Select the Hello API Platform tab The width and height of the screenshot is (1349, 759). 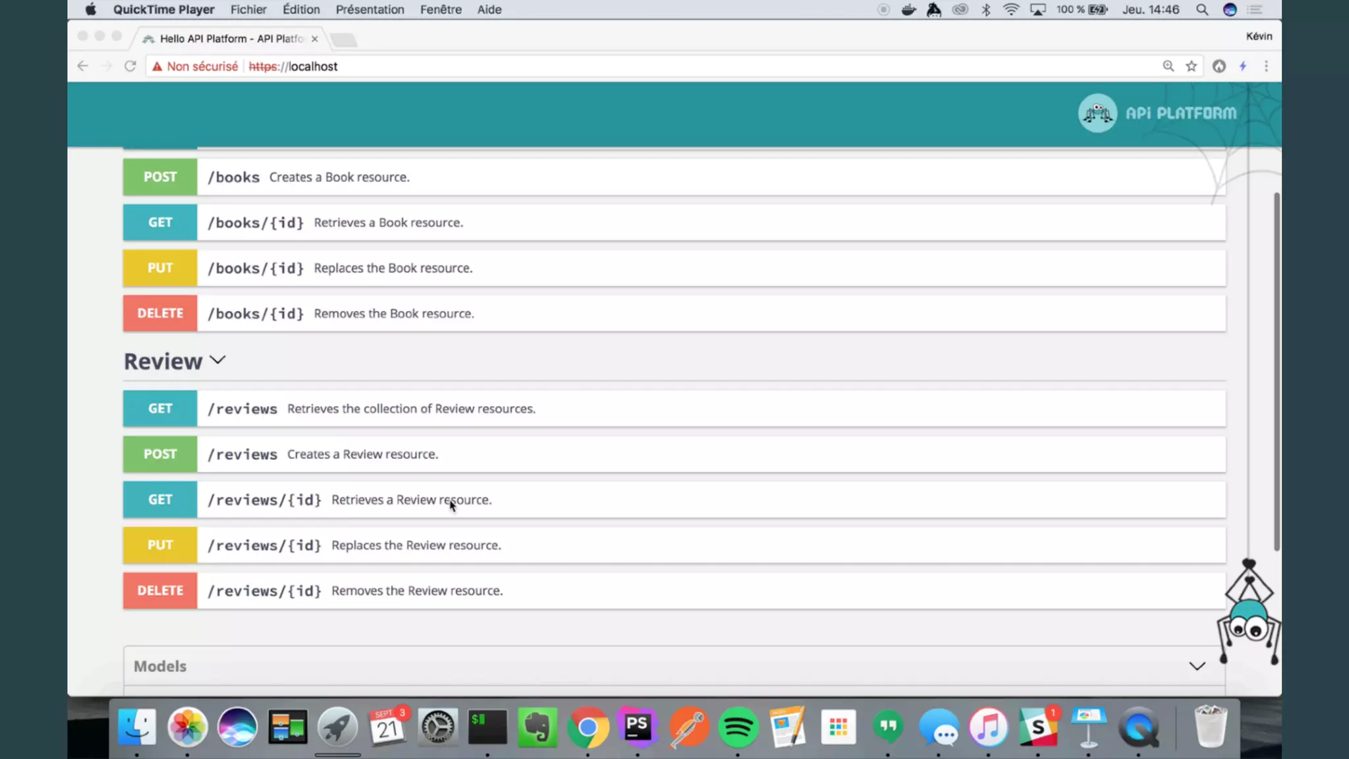231,39
